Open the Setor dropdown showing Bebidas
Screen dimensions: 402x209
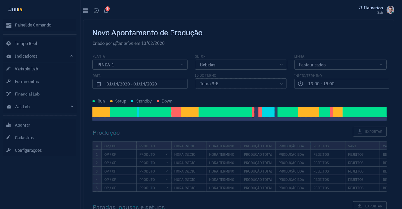coord(241,65)
